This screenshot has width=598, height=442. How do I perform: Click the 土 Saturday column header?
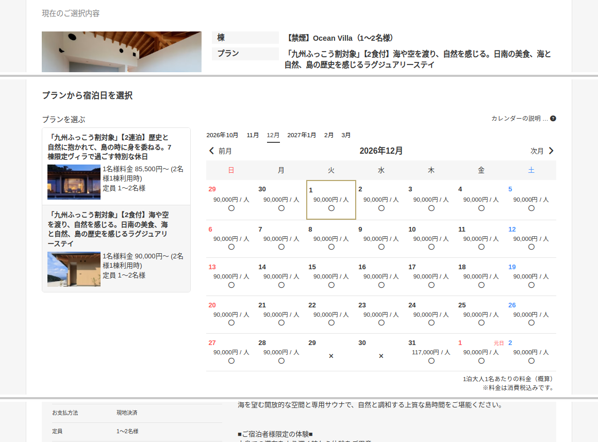pyautogui.click(x=531, y=170)
